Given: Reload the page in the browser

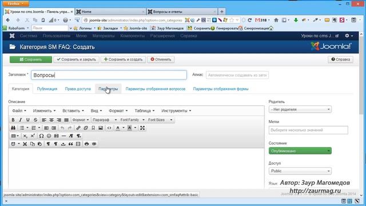Looking at the screenshot, I should click(249, 20).
